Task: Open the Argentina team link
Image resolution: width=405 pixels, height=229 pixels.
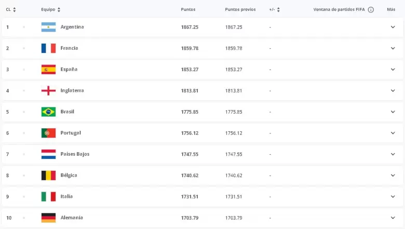Action: 72,27
